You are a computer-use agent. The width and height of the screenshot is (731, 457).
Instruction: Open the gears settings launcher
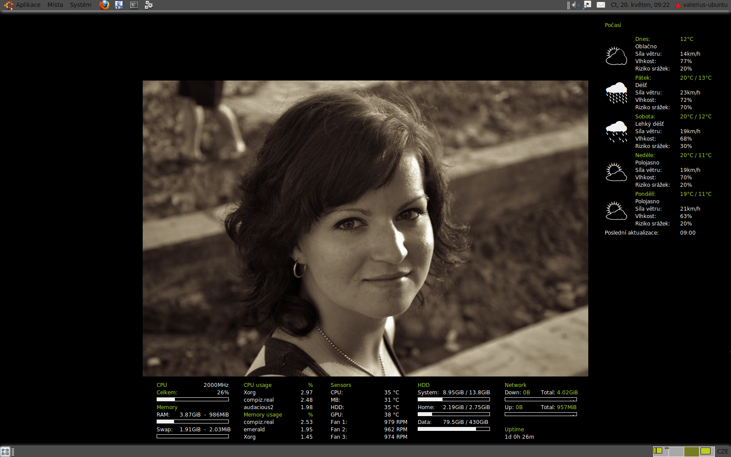149,5
